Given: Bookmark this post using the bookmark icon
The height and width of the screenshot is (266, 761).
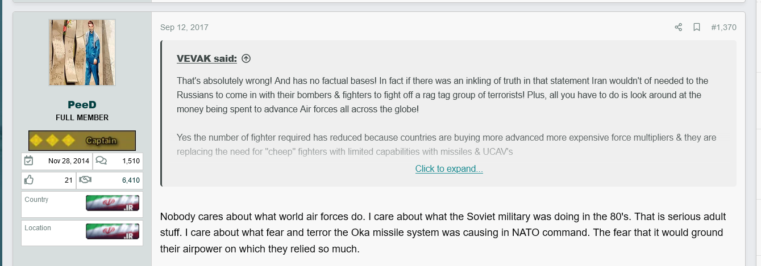Looking at the screenshot, I should point(696,27).
